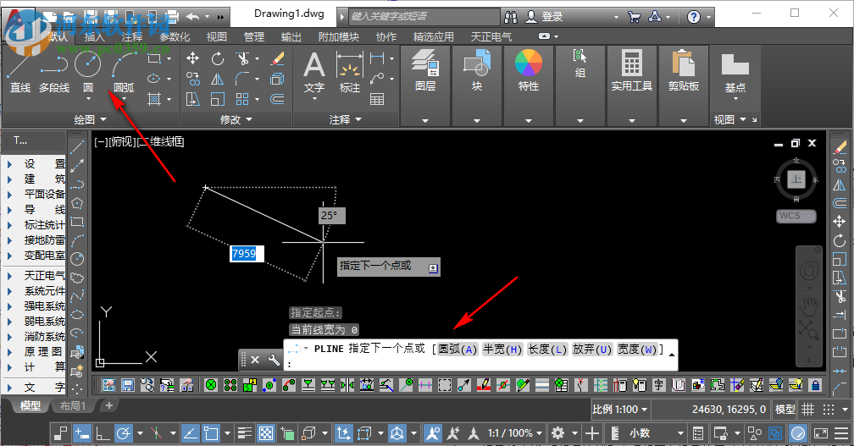
Task: Open the 视图 ribbon tab
Action: tap(216, 36)
